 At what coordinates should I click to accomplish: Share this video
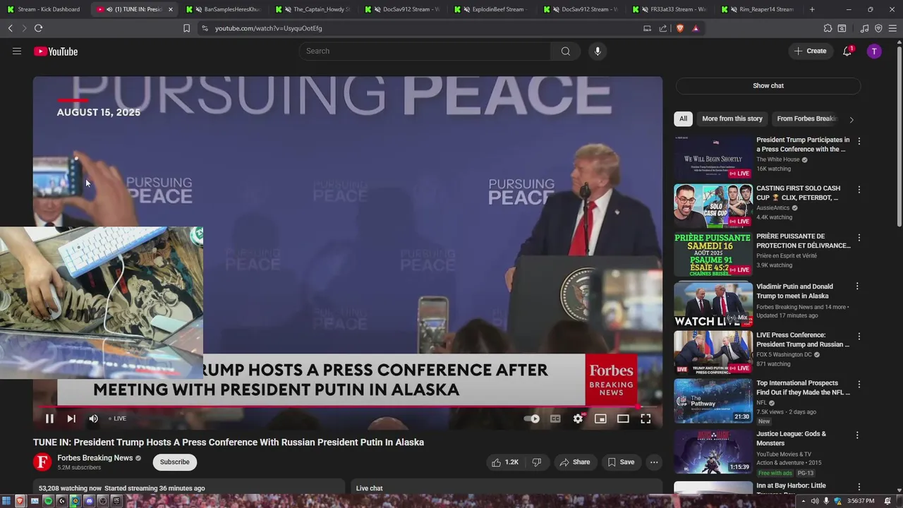(x=574, y=462)
